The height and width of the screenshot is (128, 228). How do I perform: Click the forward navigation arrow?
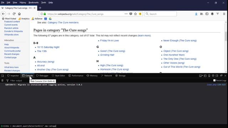tap(9, 14)
